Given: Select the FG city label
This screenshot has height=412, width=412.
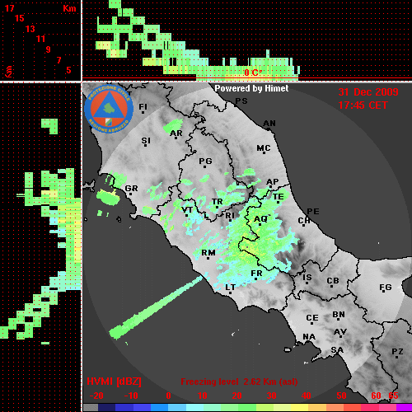Looking at the screenshot, I should 386,288.
